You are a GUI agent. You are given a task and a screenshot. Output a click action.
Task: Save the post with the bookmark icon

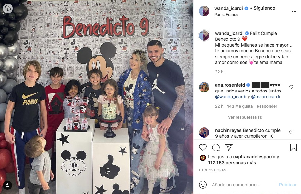(293, 147)
